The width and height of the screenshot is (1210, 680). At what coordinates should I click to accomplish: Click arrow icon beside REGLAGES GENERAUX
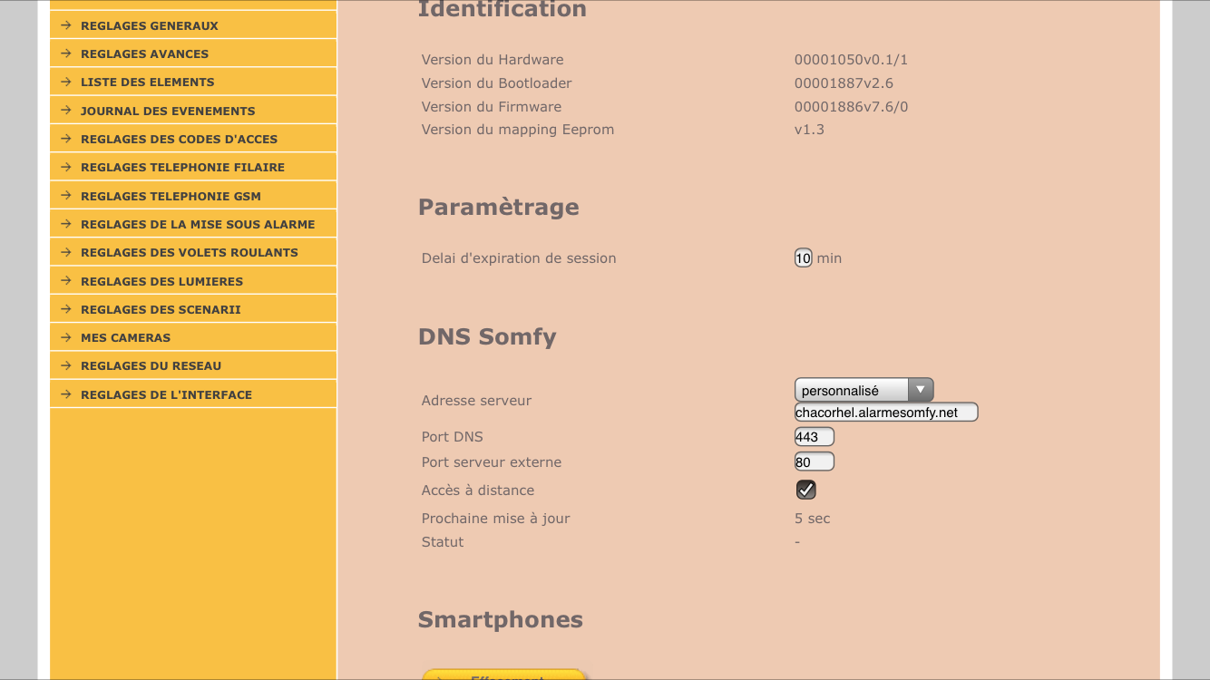66,25
